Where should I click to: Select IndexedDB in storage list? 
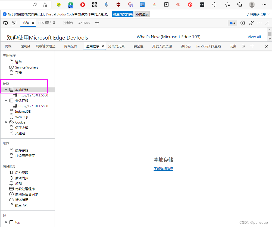coord(23,112)
